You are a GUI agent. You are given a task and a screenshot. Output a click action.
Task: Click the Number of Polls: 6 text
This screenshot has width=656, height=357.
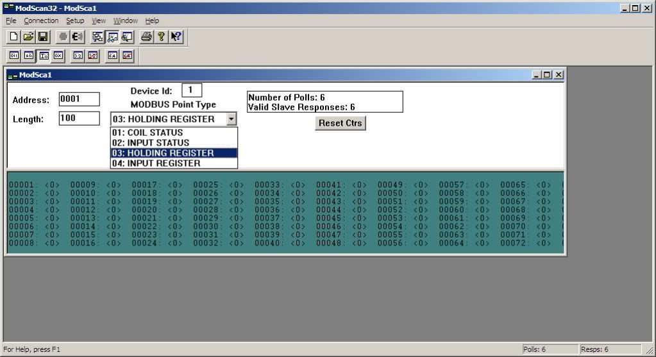[x=287, y=97]
